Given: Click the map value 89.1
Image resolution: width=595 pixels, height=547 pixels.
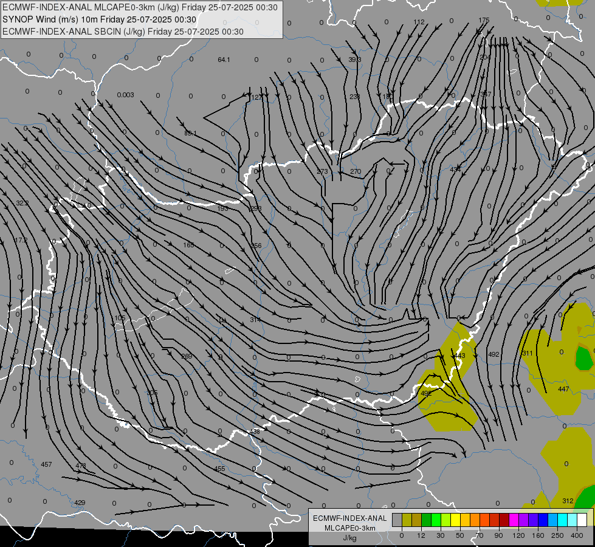Looking at the screenshot, I should pyautogui.click(x=190, y=133).
